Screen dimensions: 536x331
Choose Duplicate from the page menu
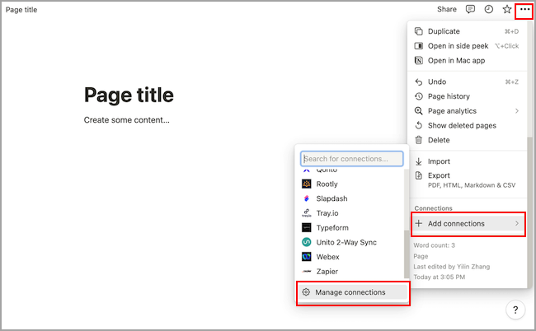tap(467, 31)
